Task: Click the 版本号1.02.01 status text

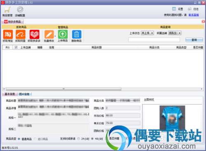Action: [x=10, y=148]
